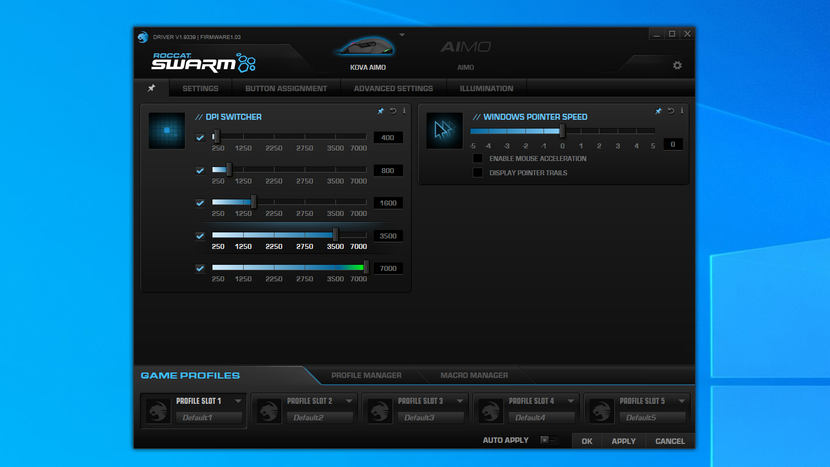Expand the Profile Slot 2 dropdown arrow
The image size is (830, 467).
pos(349,401)
